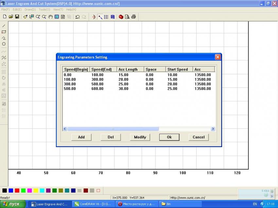Open Print Preview from toolbar
The width and height of the screenshot is (278, 208).
pyautogui.click(x=127, y=17)
